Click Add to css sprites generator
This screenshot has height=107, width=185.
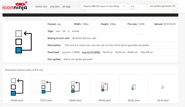pyautogui.click(x=78, y=59)
